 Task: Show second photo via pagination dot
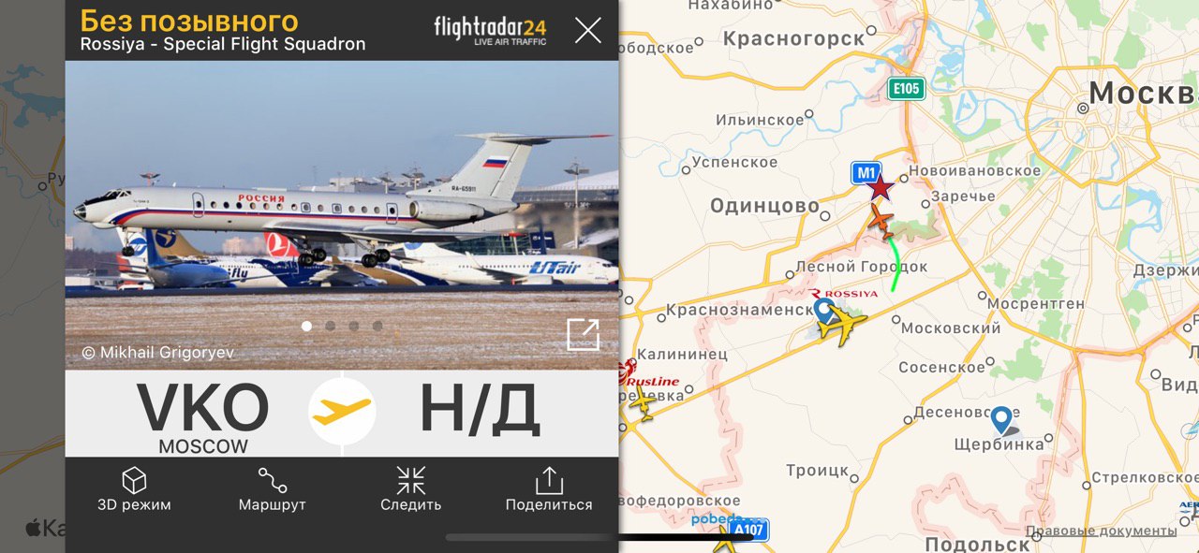pos(331,327)
